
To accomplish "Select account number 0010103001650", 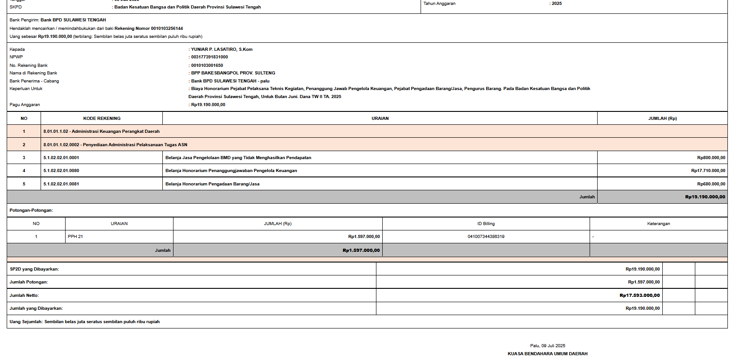I will (x=207, y=66).
